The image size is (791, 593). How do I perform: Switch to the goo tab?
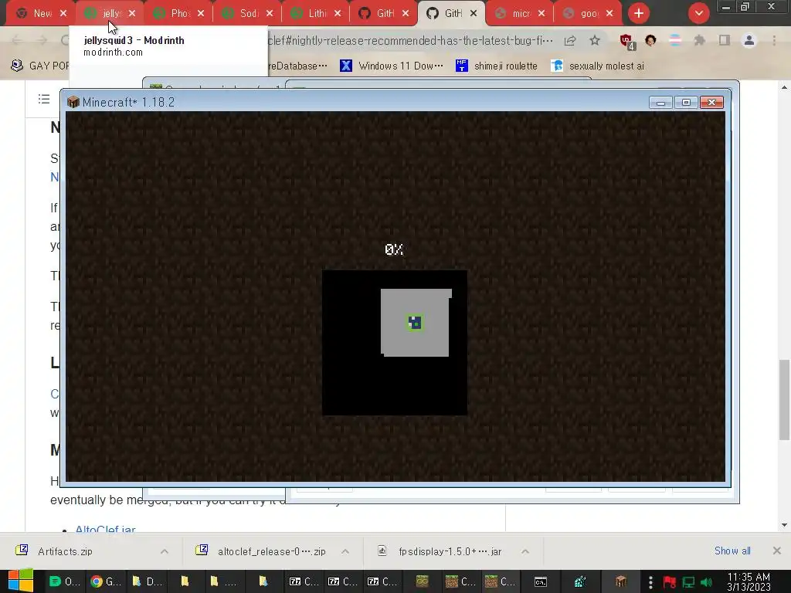click(x=588, y=13)
